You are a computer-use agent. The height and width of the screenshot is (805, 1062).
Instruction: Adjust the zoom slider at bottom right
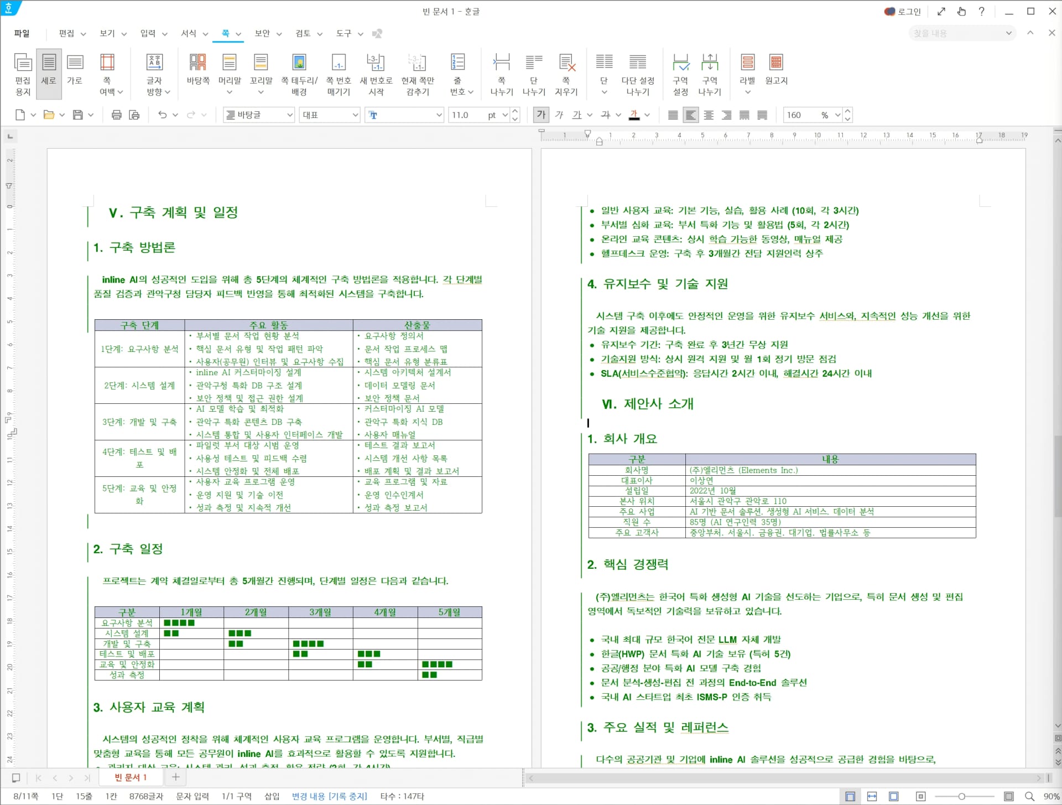(x=962, y=797)
